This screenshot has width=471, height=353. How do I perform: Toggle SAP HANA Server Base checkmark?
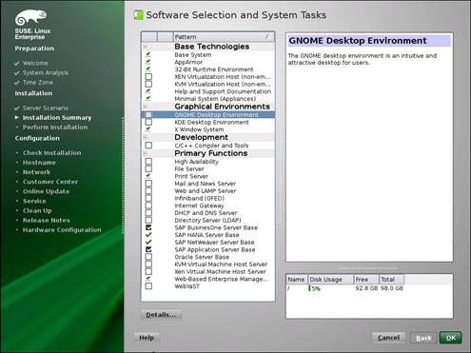148,235
